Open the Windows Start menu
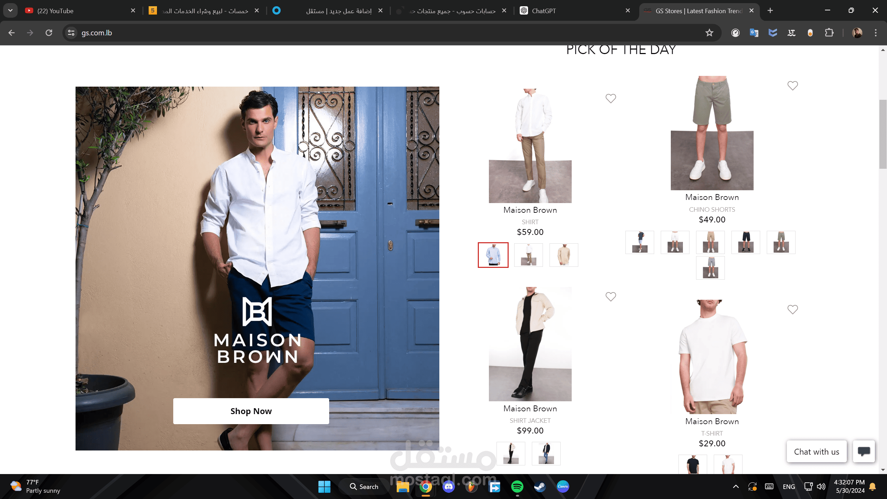 [x=324, y=487]
